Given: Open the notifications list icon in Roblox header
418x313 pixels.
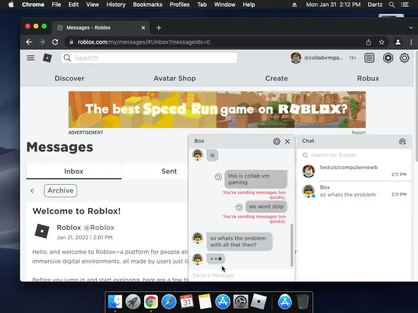Looking at the screenshot, I should 369,58.
